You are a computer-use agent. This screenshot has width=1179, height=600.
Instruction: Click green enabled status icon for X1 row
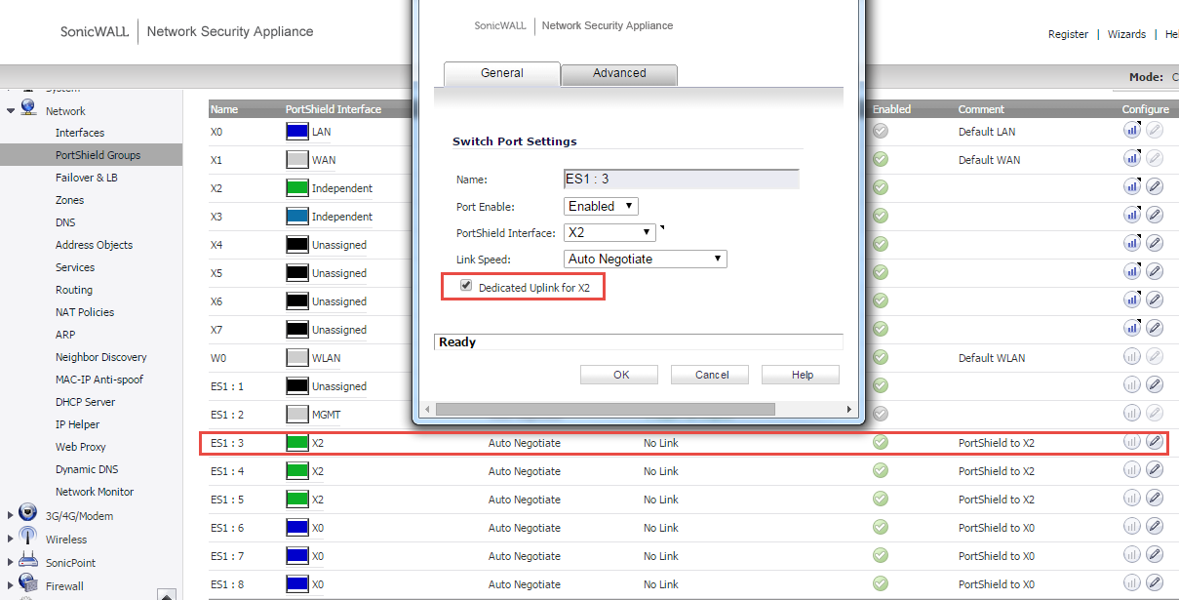(x=880, y=159)
